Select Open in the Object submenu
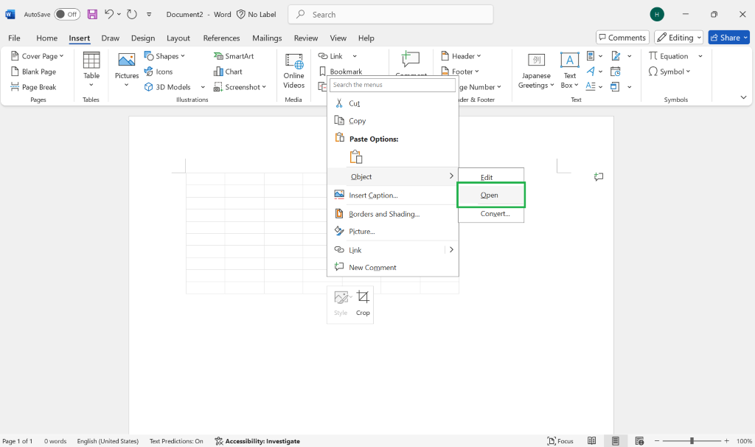Viewport: 755px width, 447px height. tap(490, 195)
